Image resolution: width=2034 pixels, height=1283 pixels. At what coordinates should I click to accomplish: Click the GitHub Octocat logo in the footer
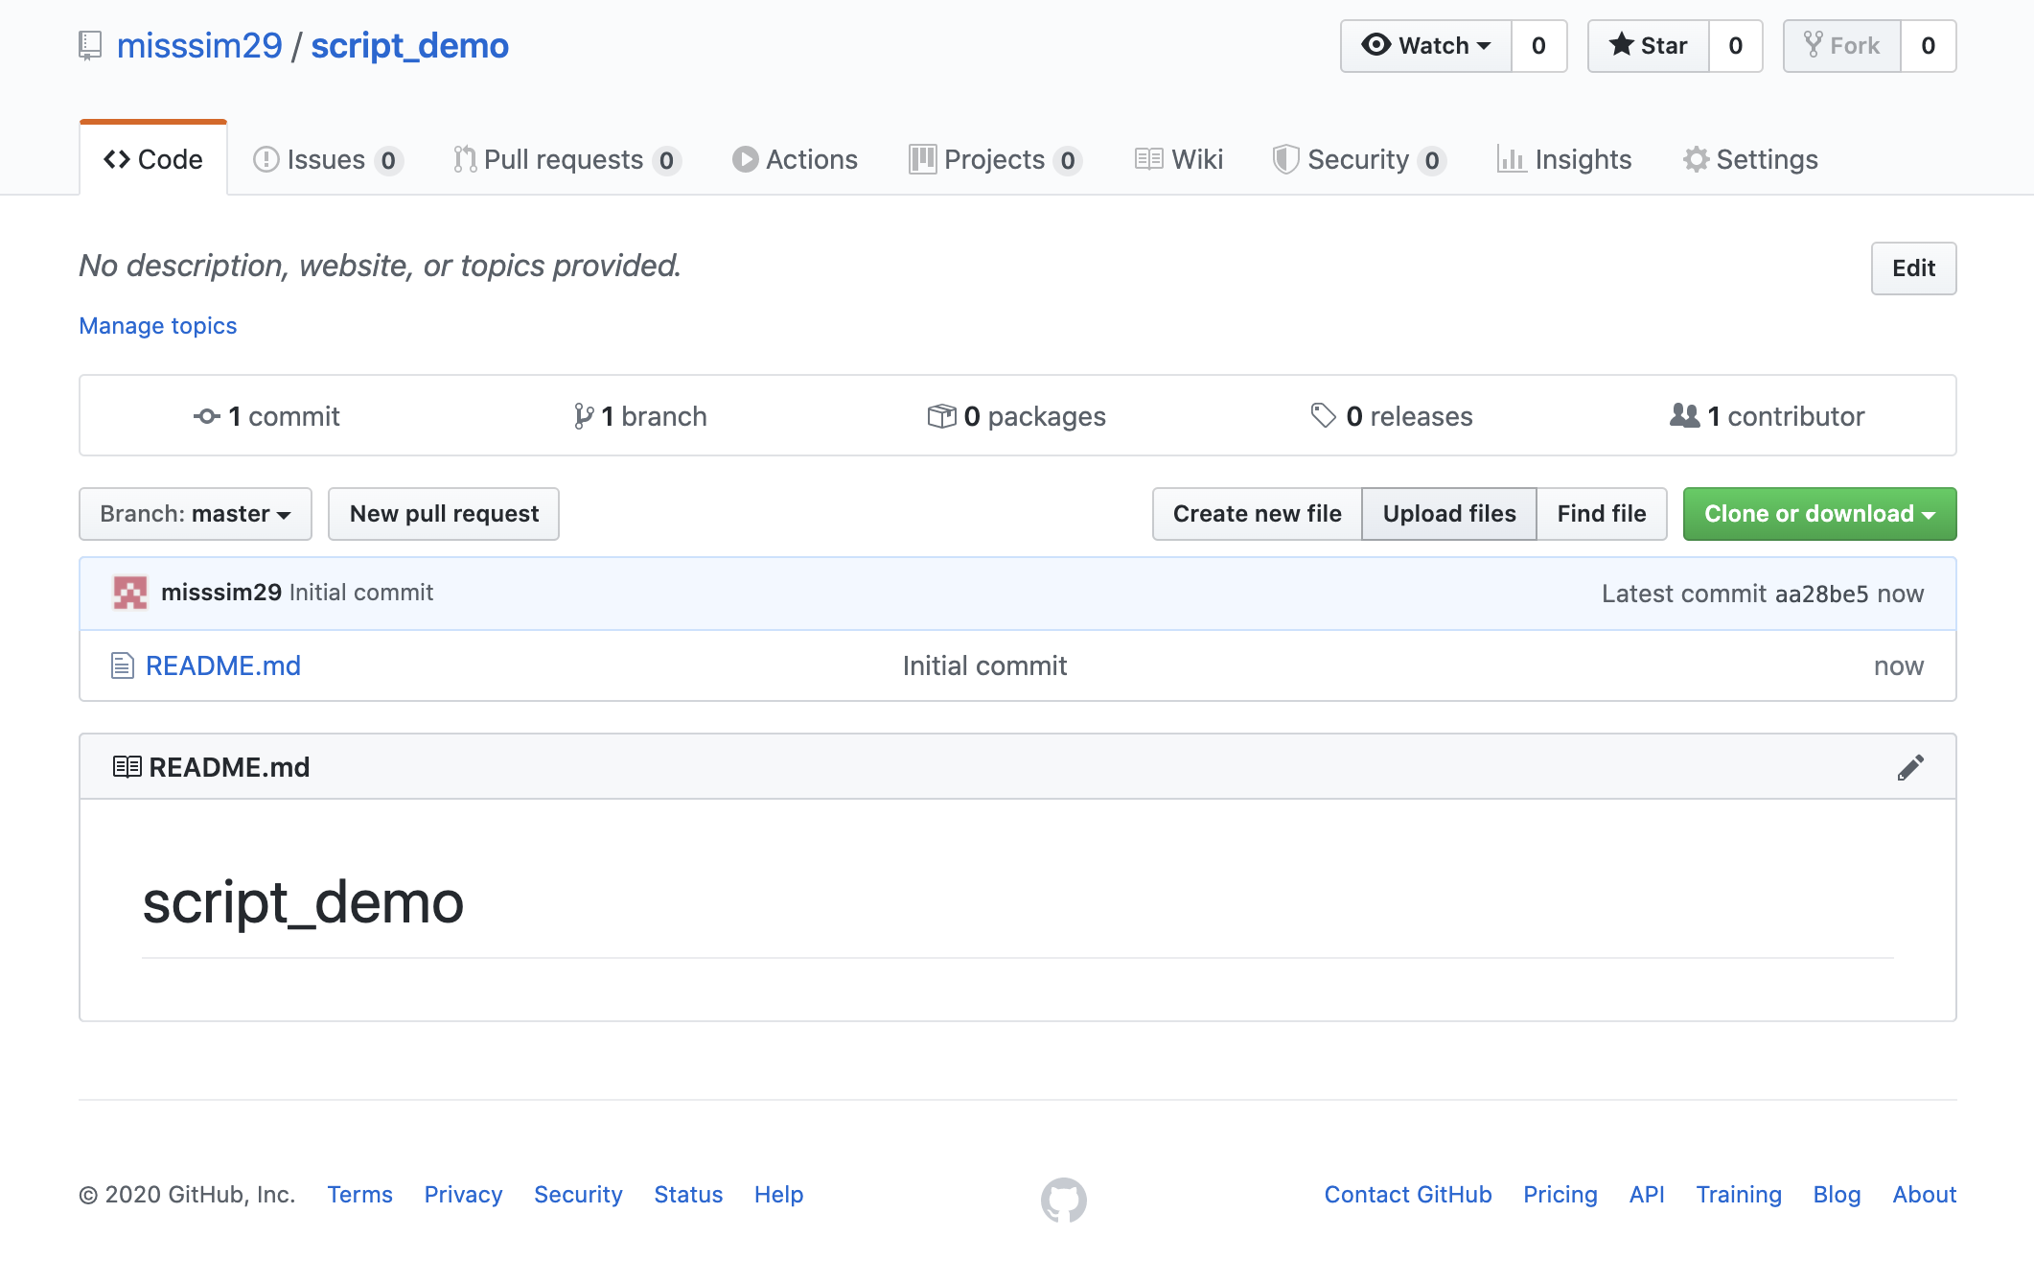(x=1063, y=1199)
